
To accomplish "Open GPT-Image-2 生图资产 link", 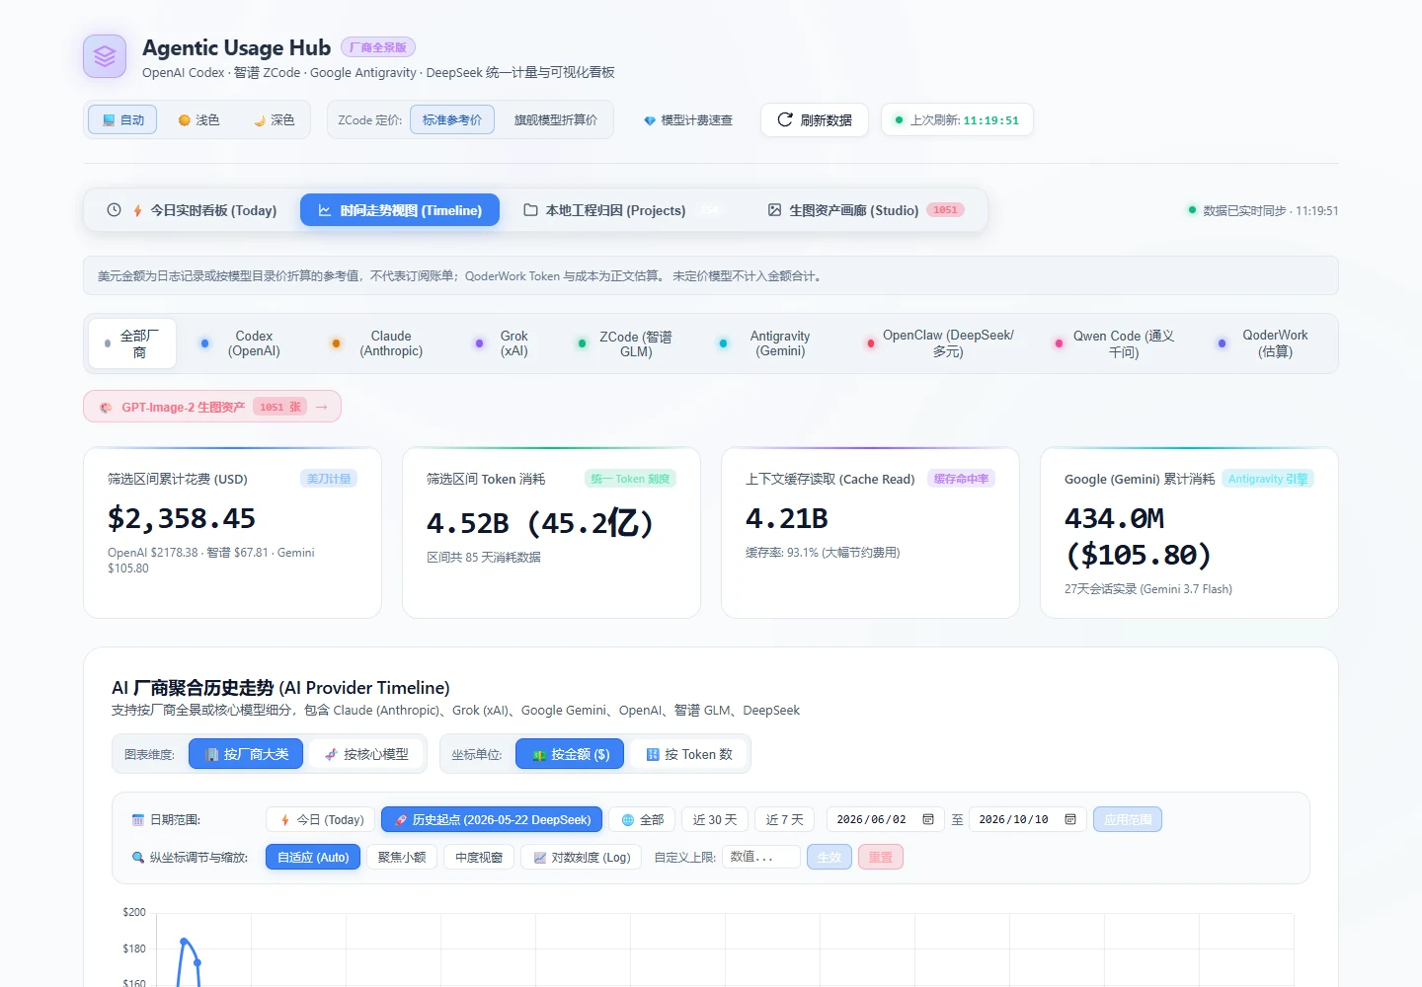I will (212, 407).
